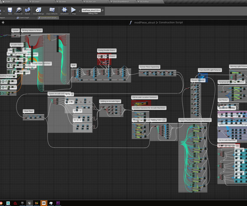Click the Search binoculars icon
Viewport: 247px width, 206px height.
[28, 10]
